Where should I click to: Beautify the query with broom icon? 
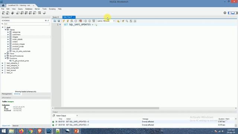[x=123, y=21]
